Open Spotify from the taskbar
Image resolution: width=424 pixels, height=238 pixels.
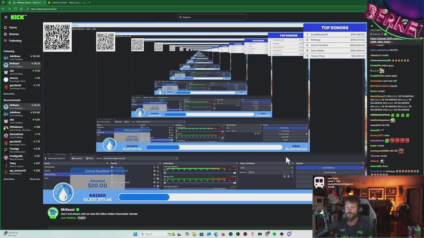pos(274,234)
